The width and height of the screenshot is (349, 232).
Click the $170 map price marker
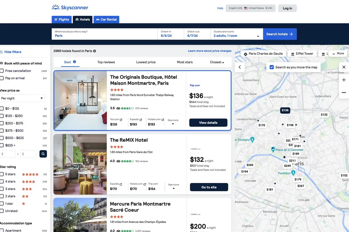(x=262, y=125)
